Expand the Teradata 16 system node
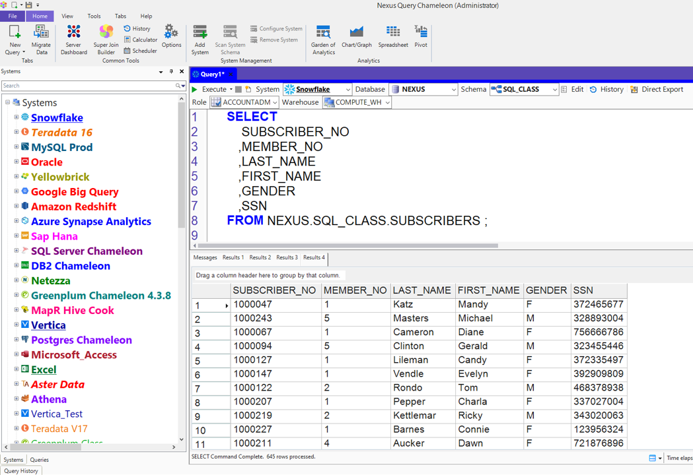This screenshot has width=693, height=475. point(17,132)
